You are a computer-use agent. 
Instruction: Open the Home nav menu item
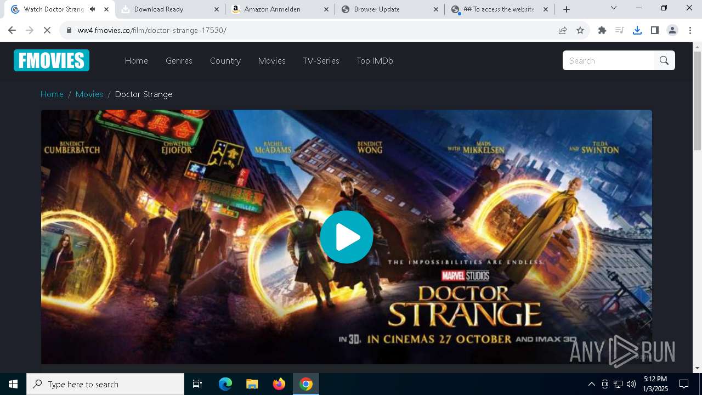coord(137,60)
